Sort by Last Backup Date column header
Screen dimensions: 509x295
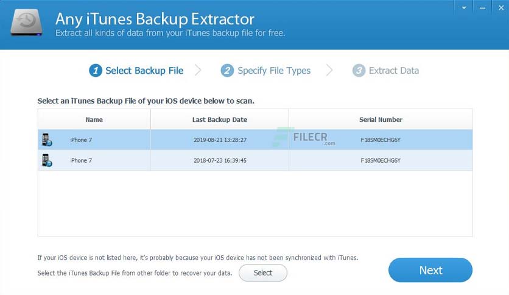220,119
